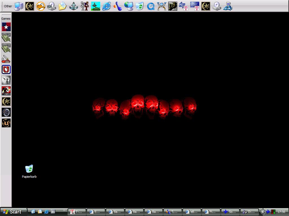Viewport: 289px width, 216px height.
Task: Open the T-Online blue arrows icon
Action: point(183,6)
